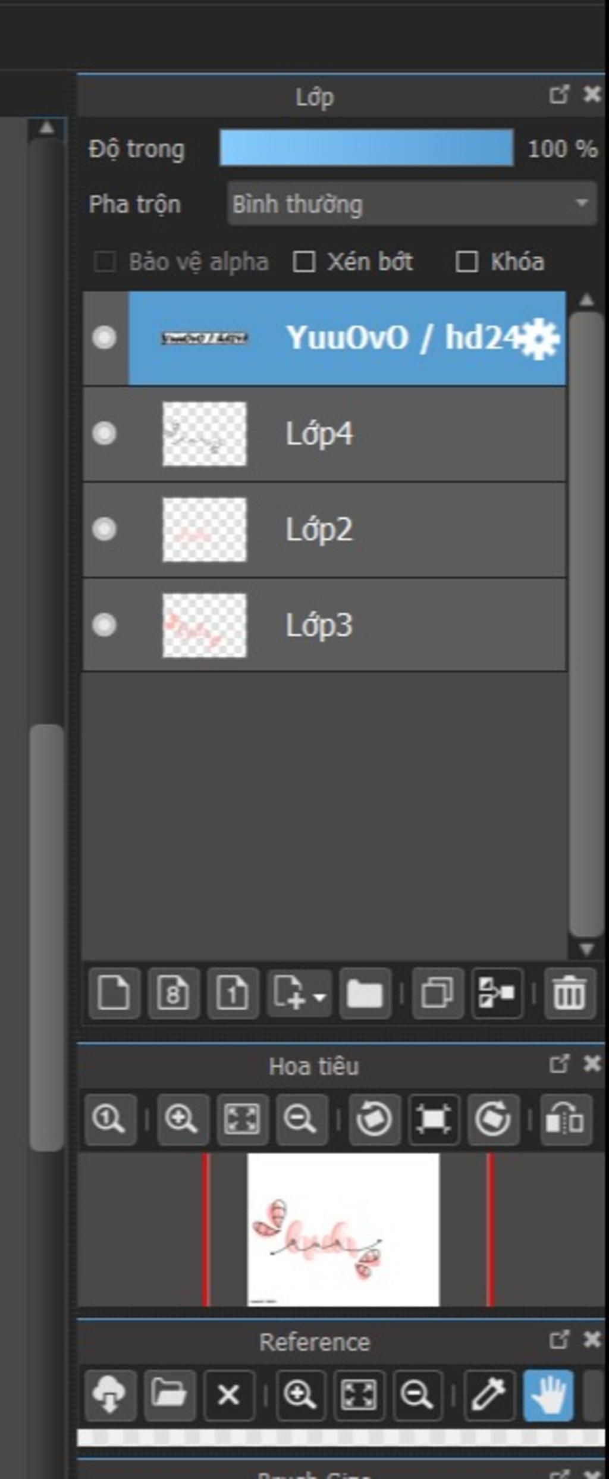Open an image file in Reference panel
The image size is (609, 1479).
(169, 1394)
